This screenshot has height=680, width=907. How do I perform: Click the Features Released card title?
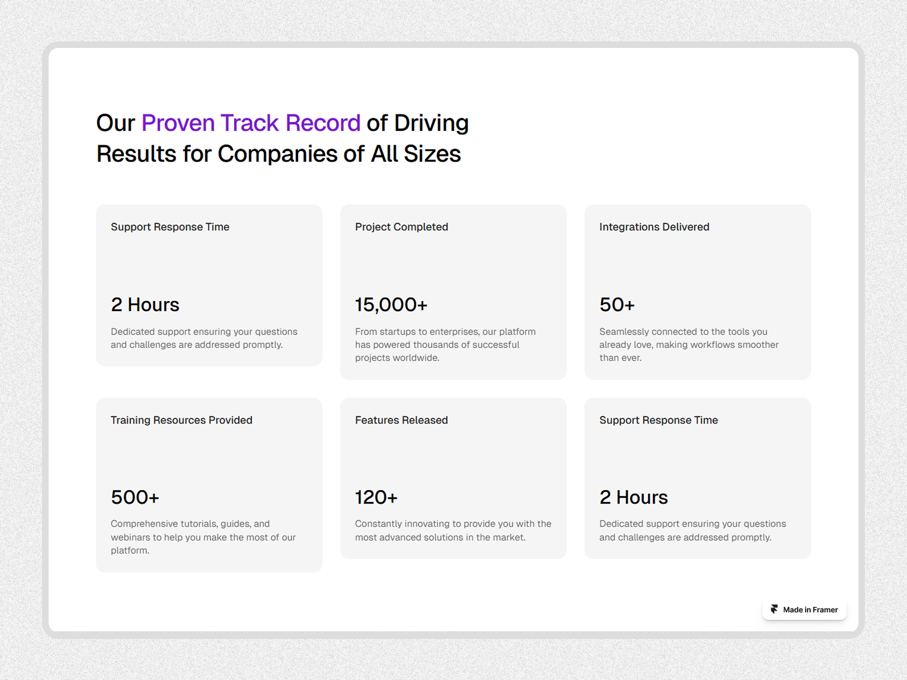point(401,420)
